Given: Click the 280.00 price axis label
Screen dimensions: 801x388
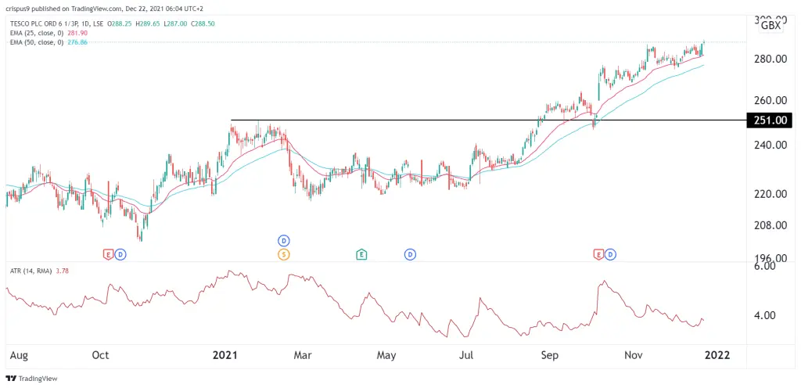Looking at the screenshot, I should point(771,59).
